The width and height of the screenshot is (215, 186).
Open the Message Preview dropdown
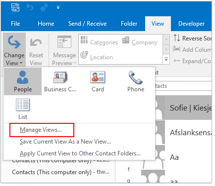point(64,50)
